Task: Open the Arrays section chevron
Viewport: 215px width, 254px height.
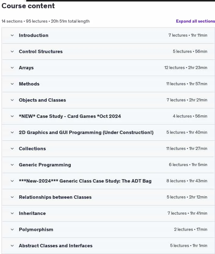Action: point(12,68)
